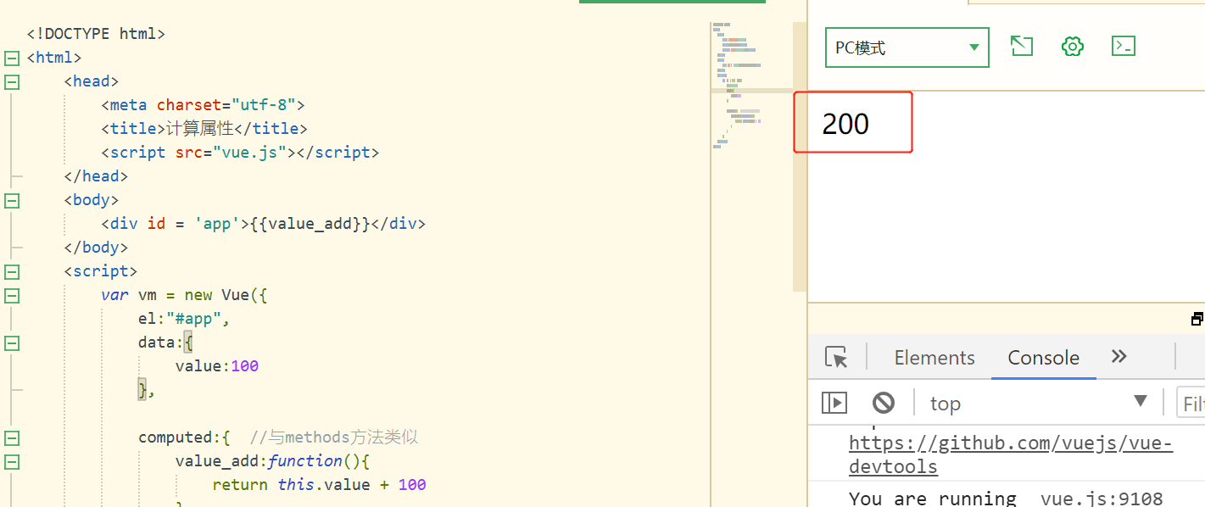
Task: Fold the value_add function block
Action: pyautogui.click(x=11, y=461)
